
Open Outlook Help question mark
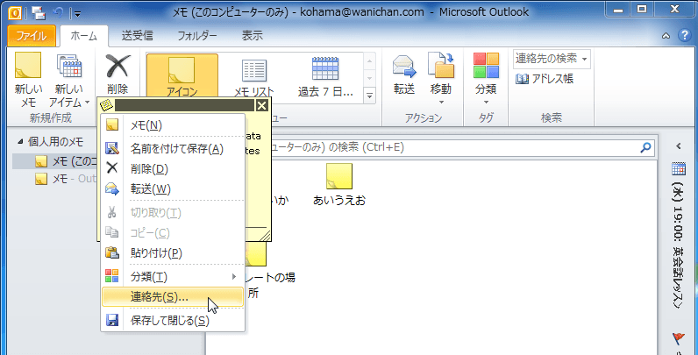683,36
